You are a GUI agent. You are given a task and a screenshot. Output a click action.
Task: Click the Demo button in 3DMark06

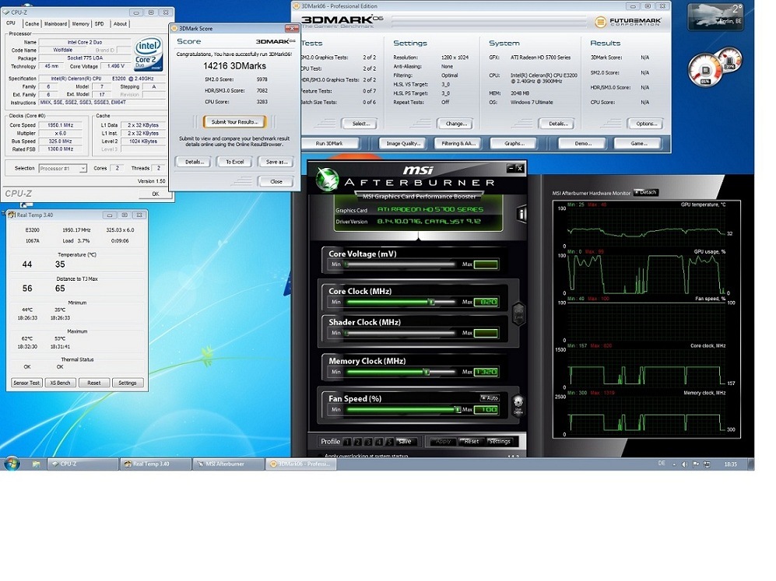[x=582, y=143]
